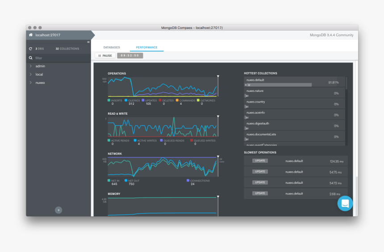Click the Getmores legend swatch
Viewport: 384px width, 252px height.
tap(198, 100)
